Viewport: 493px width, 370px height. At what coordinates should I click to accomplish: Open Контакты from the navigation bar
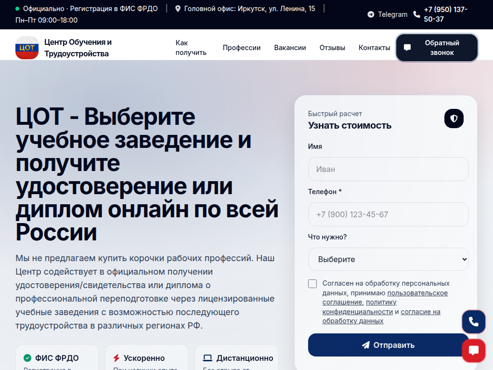click(x=374, y=48)
